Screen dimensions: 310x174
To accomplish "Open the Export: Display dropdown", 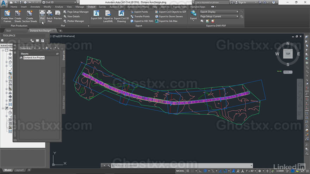I will click(x=219, y=12).
